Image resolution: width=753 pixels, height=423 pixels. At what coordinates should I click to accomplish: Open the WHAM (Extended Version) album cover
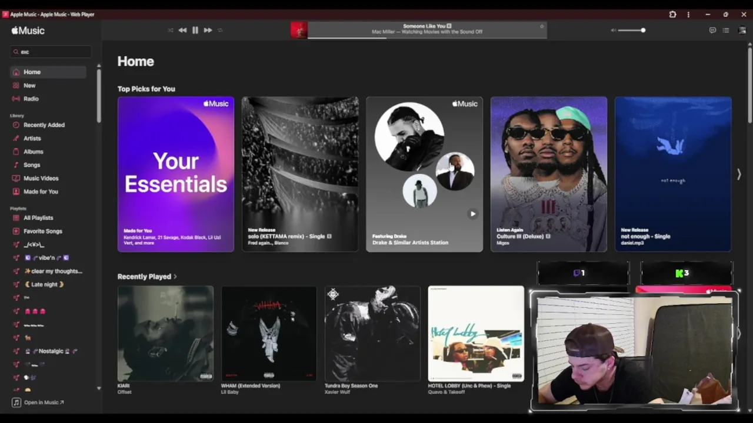pyautogui.click(x=269, y=334)
